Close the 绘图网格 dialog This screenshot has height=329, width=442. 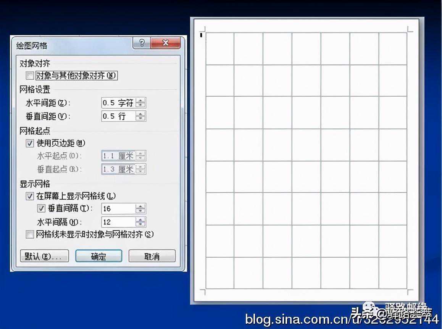165,43
